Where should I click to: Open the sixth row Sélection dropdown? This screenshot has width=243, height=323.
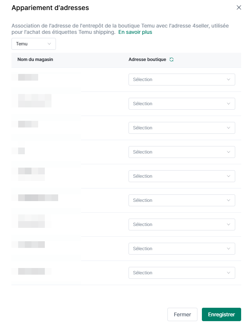pyautogui.click(x=182, y=200)
